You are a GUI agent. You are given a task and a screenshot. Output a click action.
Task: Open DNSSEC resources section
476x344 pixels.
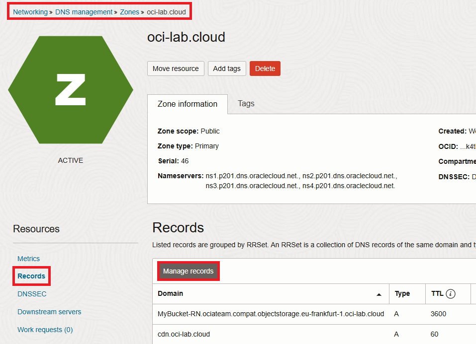32,294
